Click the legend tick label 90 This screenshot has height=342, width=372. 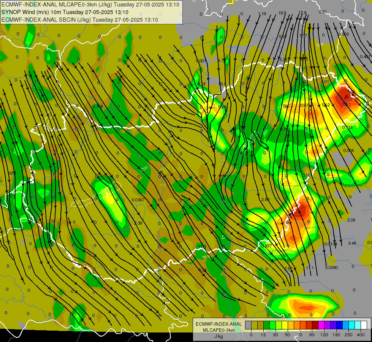point(312,335)
